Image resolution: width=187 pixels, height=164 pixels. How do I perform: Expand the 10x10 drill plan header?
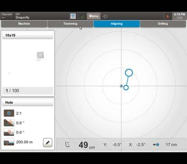28,36
